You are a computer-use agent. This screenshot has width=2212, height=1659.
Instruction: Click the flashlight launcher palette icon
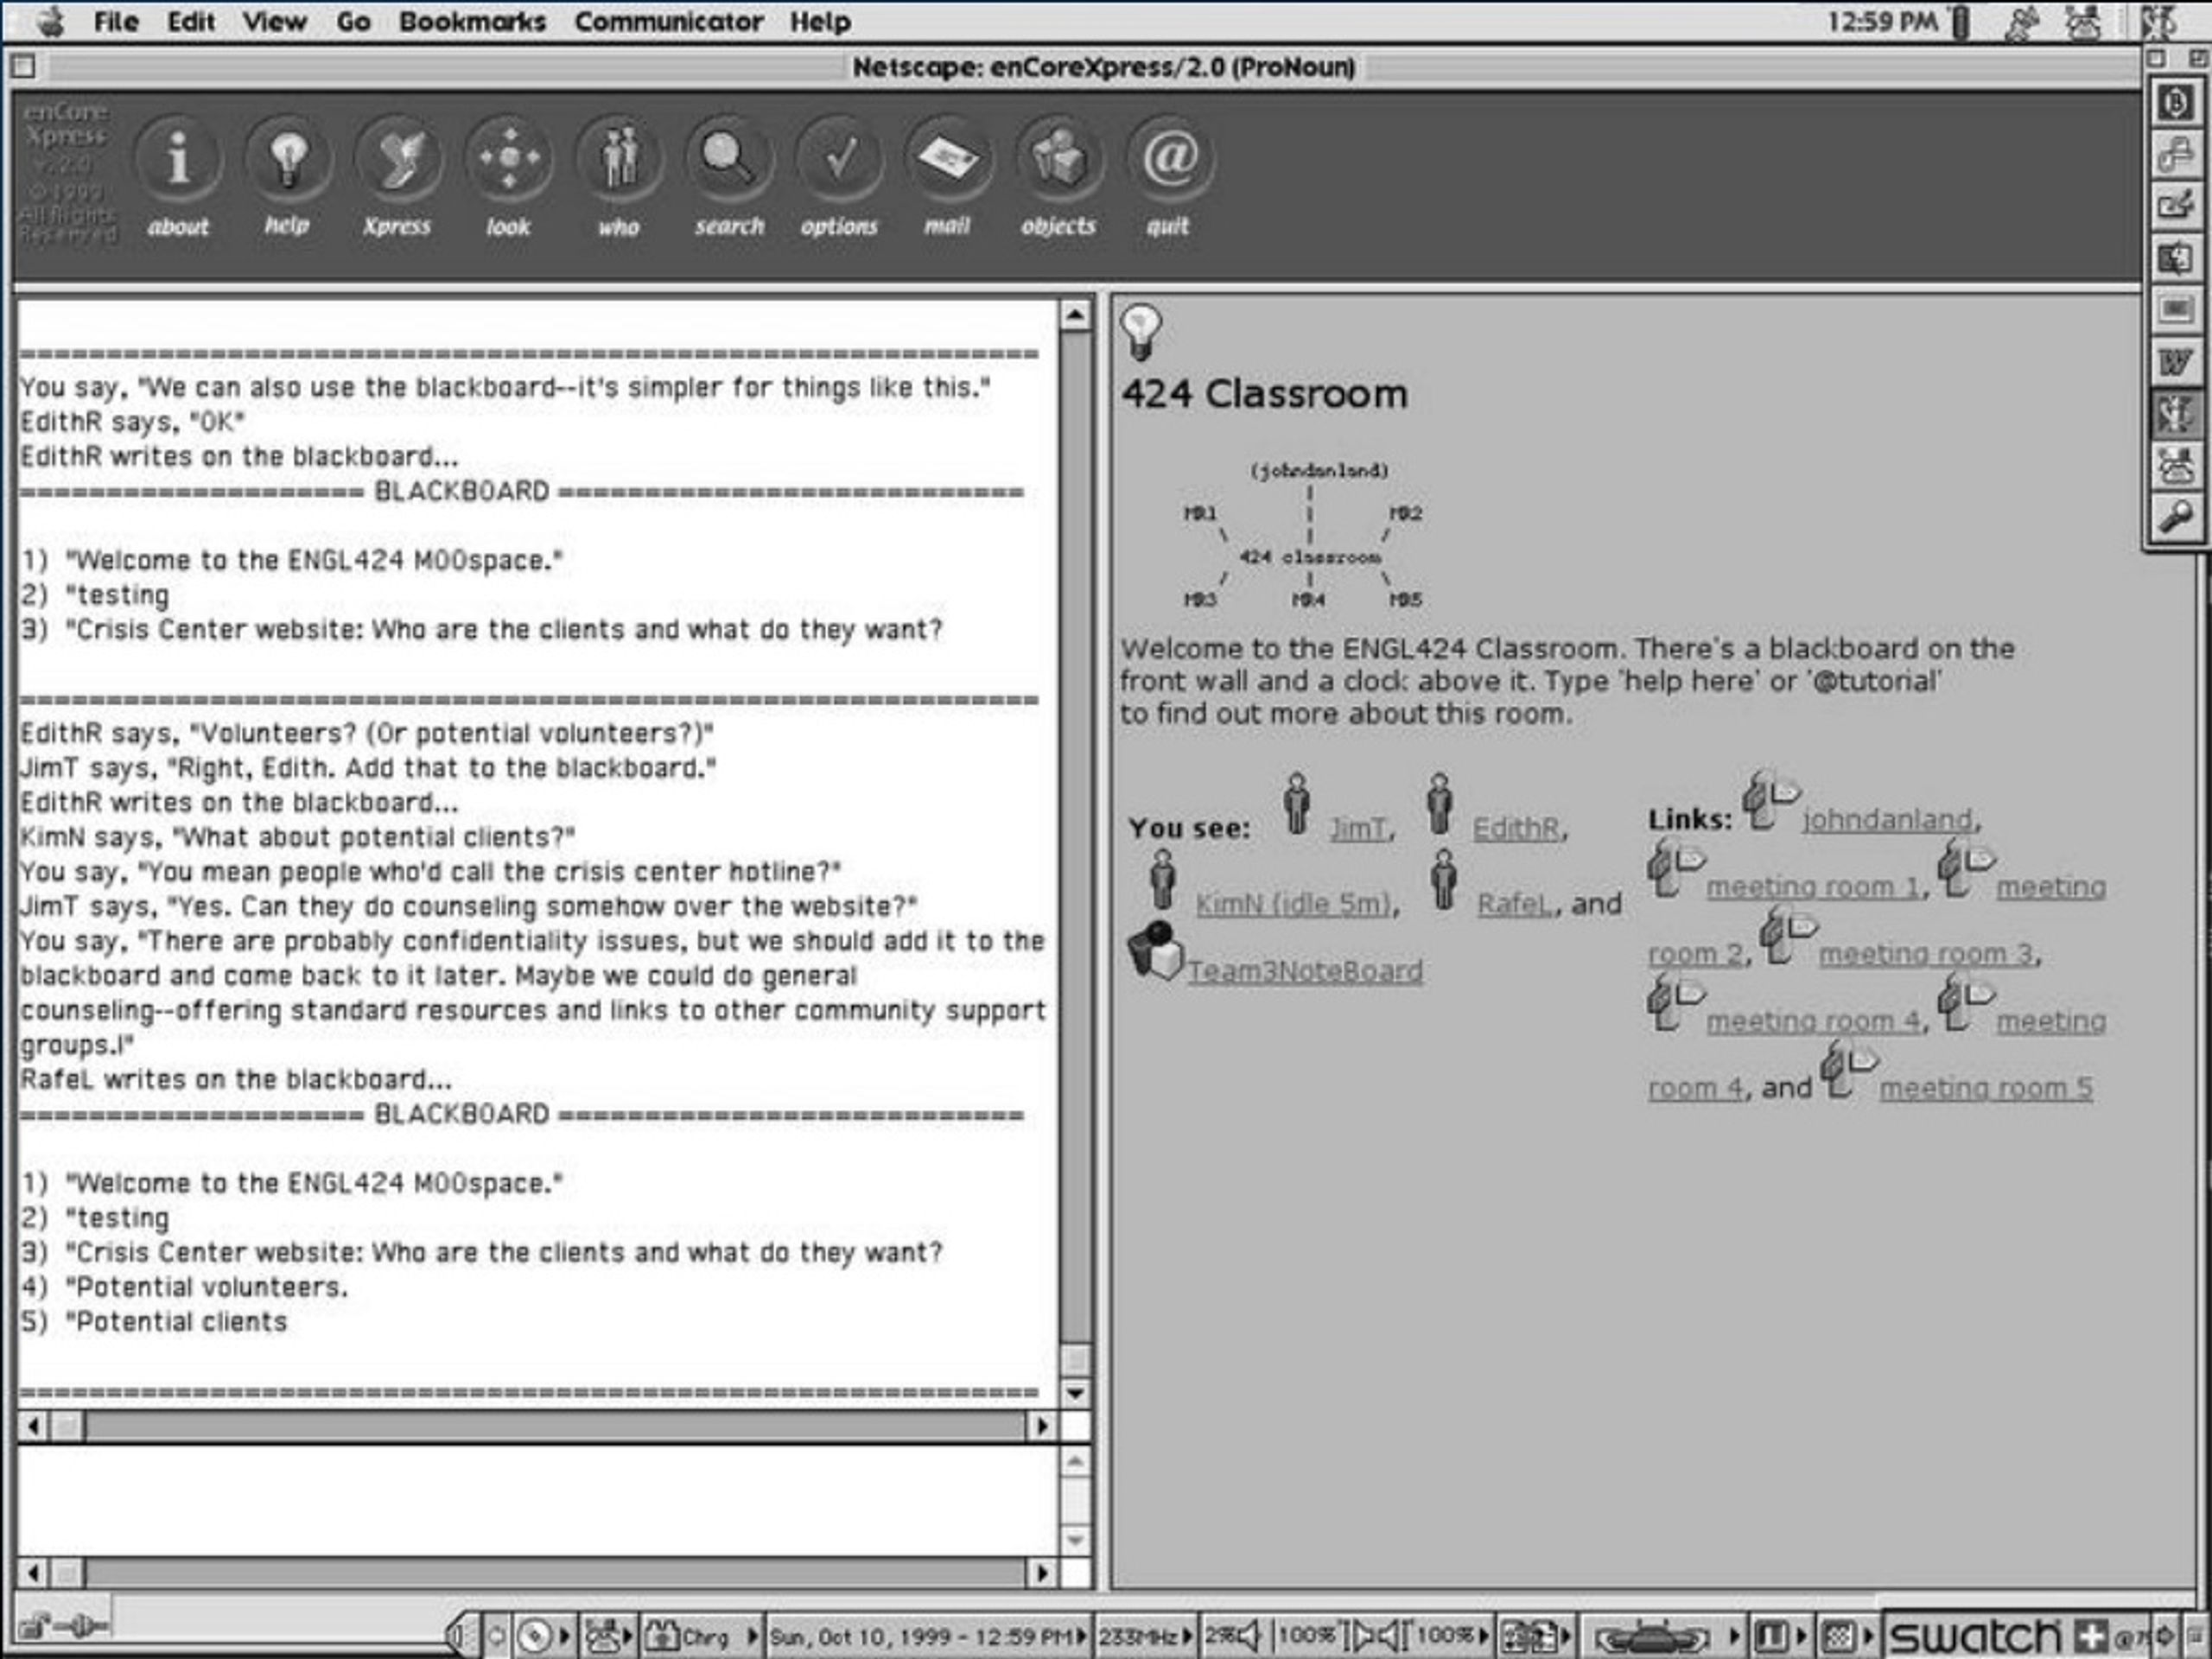pyautogui.click(x=2176, y=517)
